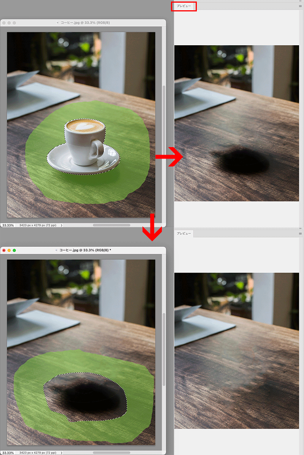The height and width of the screenshot is (455, 304).
Task: Click the プレビュー tab in the top panel
Action: click(184, 6)
